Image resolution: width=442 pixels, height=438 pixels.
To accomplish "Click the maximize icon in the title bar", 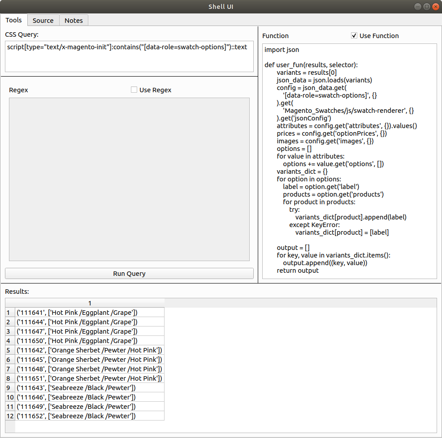I will point(426,6).
